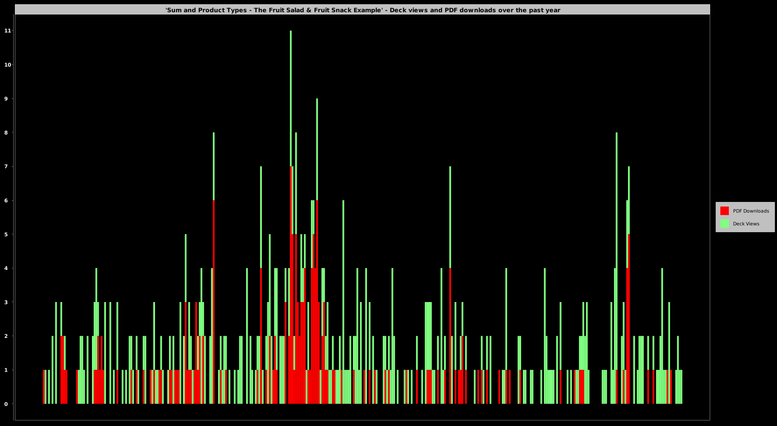The width and height of the screenshot is (777, 426).
Task: Click the y-axis label 2
Action: click(x=6, y=336)
